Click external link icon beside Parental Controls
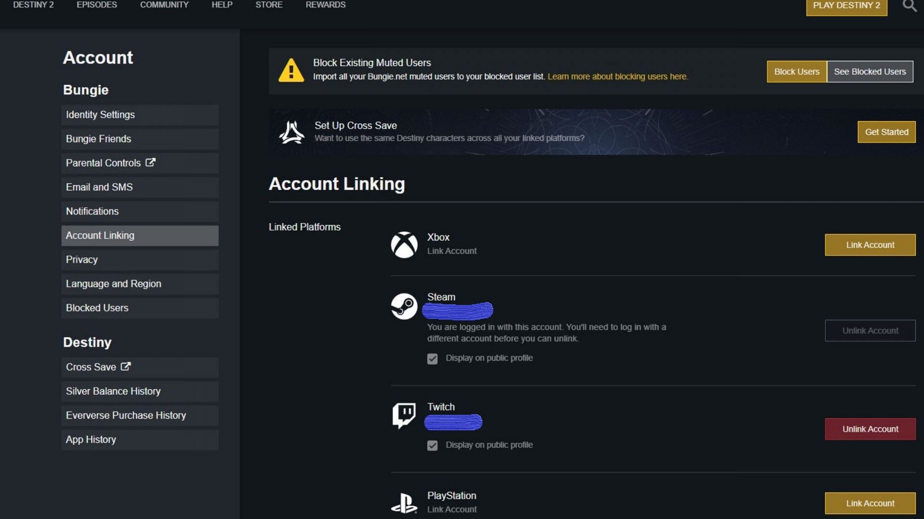This screenshot has width=924, height=519. click(x=151, y=162)
